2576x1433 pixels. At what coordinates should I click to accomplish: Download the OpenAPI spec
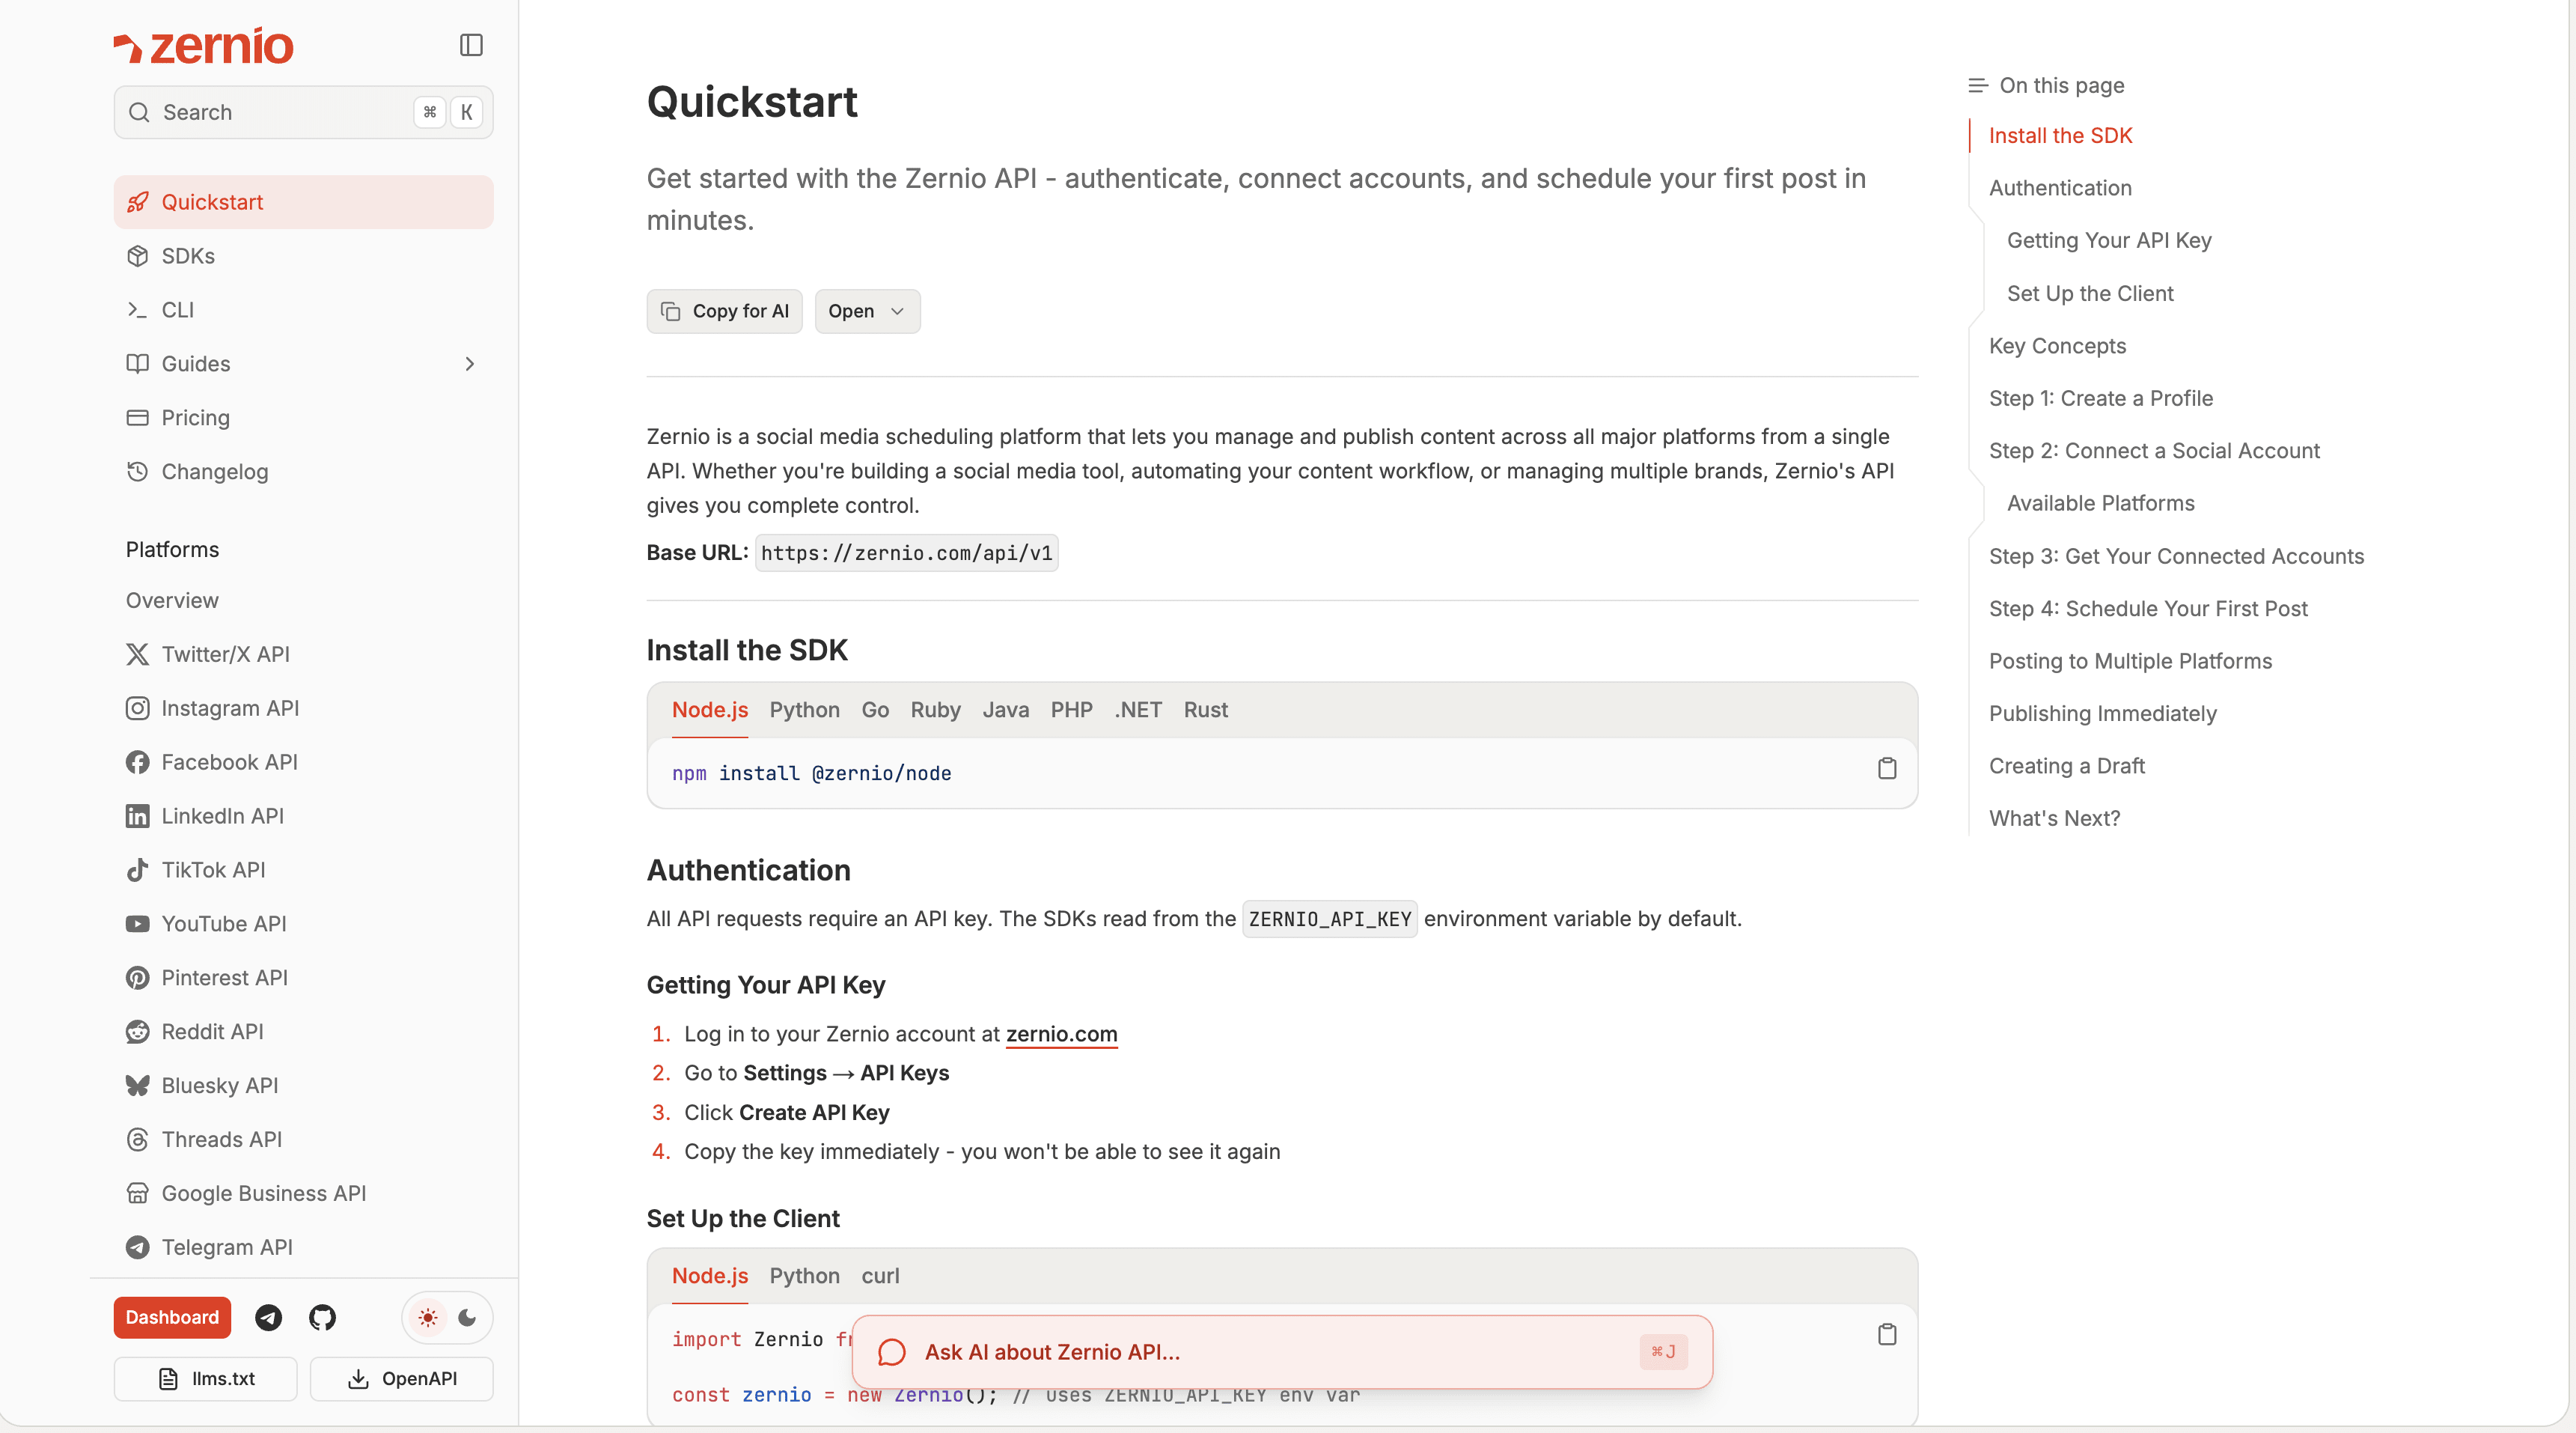pos(402,1378)
